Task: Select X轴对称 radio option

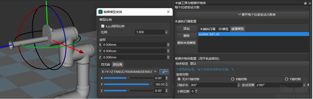Action: [x=233, y=79]
